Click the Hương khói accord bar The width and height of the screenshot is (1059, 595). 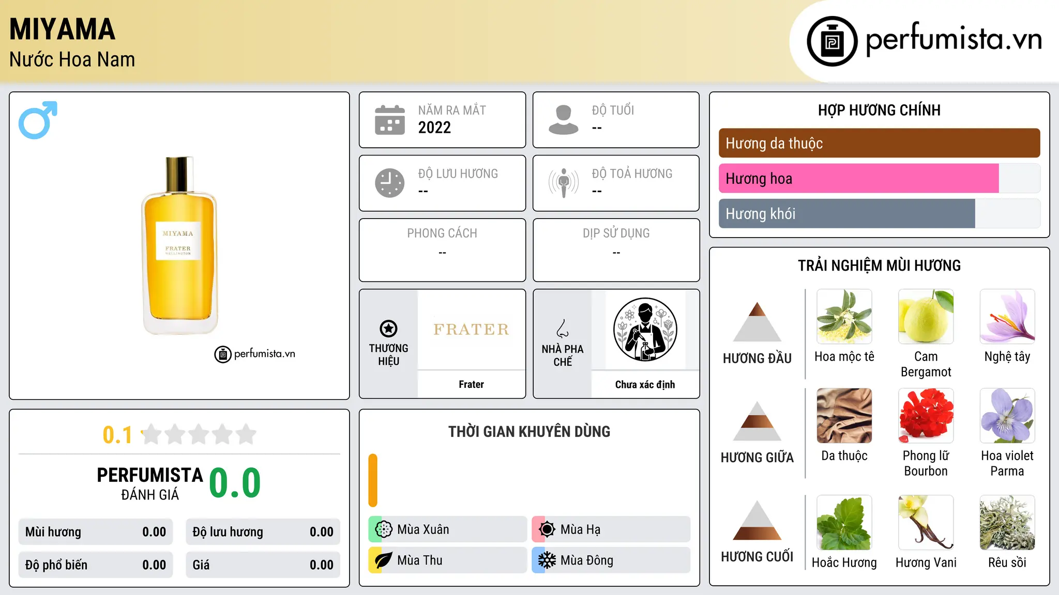coord(879,213)
